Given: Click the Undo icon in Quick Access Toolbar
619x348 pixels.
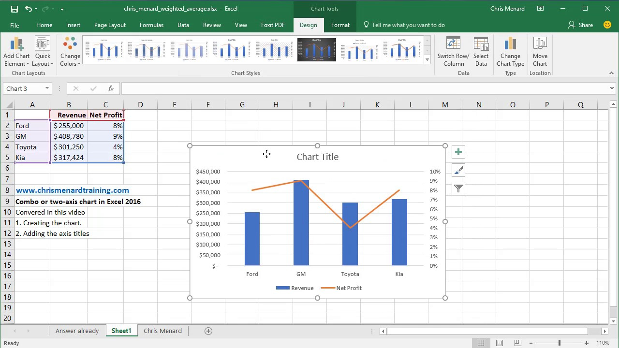Looking at the screenshot, I should pos(28,8).
